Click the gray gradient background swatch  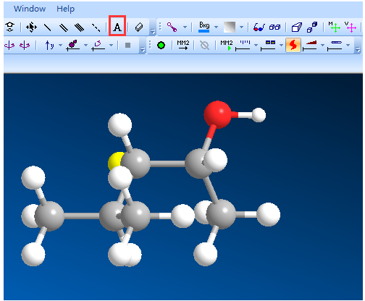coord(230,27)
